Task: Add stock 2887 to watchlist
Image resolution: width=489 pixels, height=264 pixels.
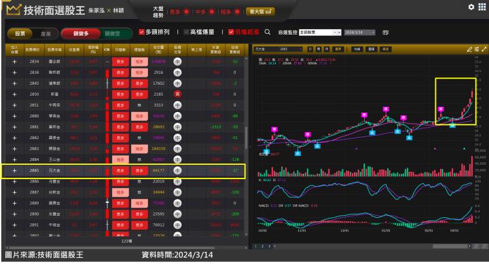Action: (14, 192)
